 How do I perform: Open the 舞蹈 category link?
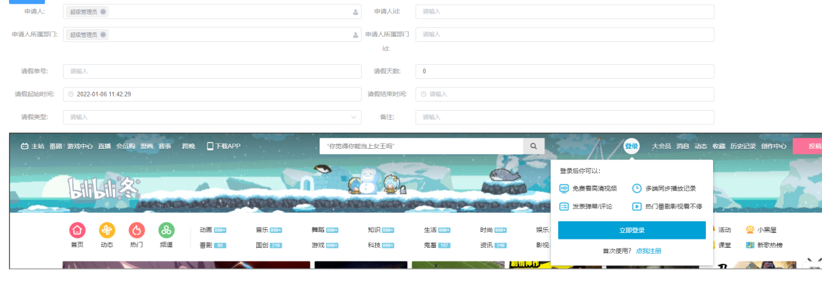click(318, 230)
